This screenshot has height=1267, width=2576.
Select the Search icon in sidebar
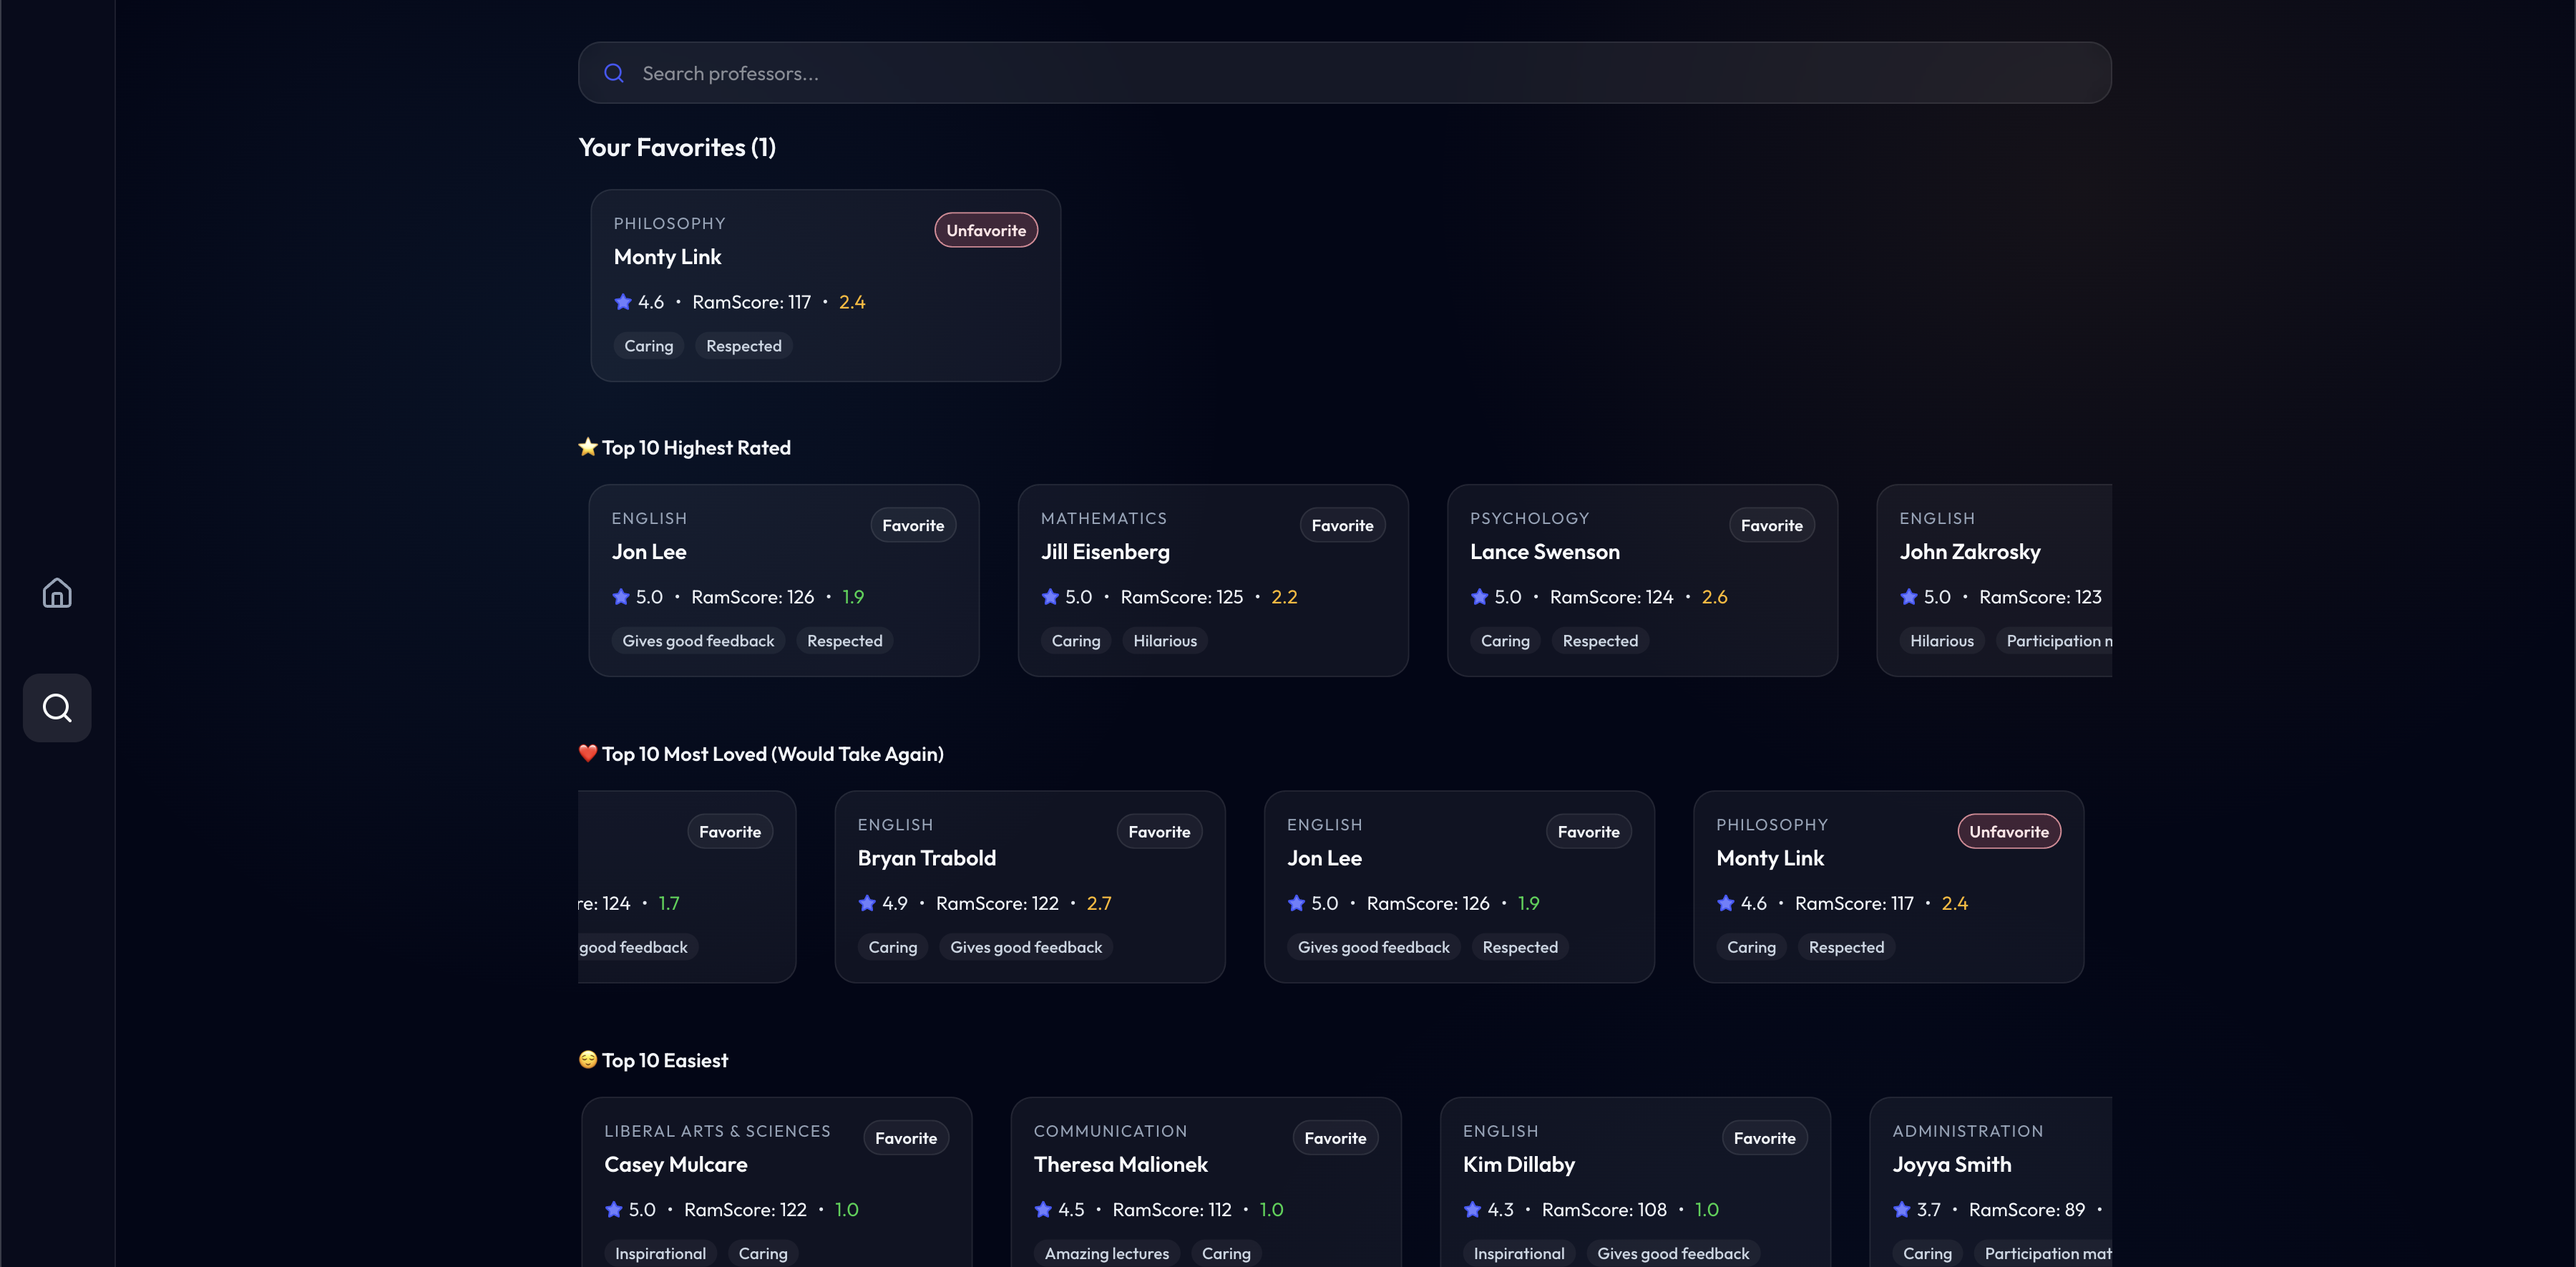[57, 708]
